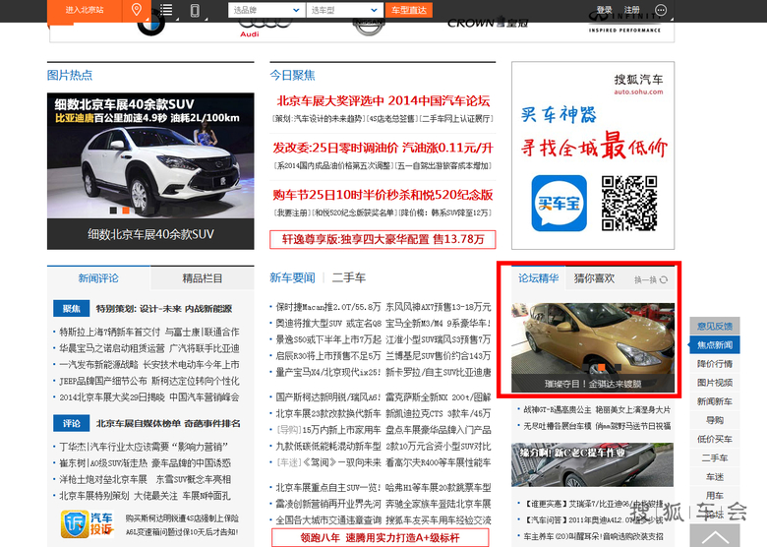Viewport: 767px width, 547px height.
Task: Click the 买车宝 app icon
Action: coord(559,202)
